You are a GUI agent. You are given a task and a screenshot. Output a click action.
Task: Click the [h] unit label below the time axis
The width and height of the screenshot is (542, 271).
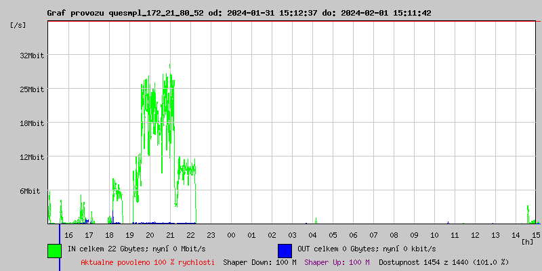527,242
